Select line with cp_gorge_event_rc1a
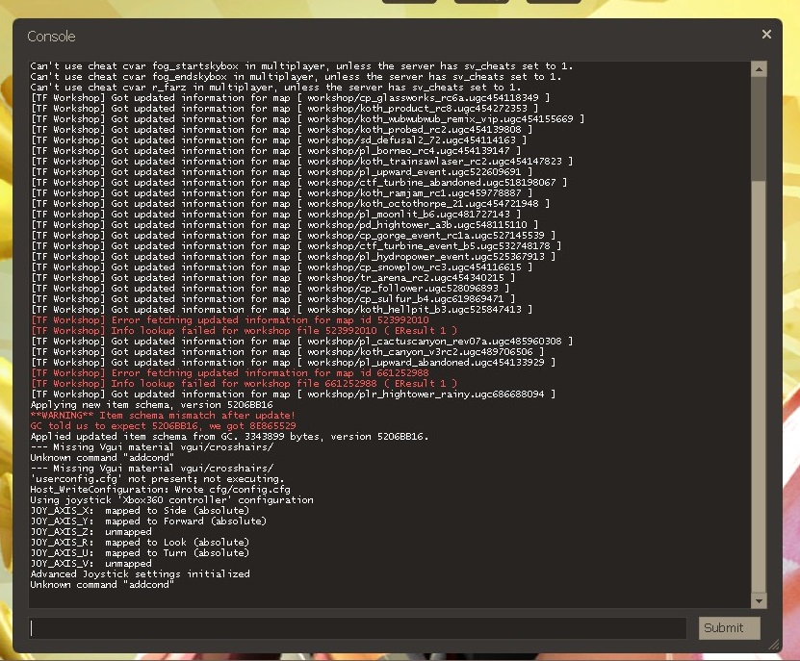Screen dimensions: 800x661 [294, 236]
